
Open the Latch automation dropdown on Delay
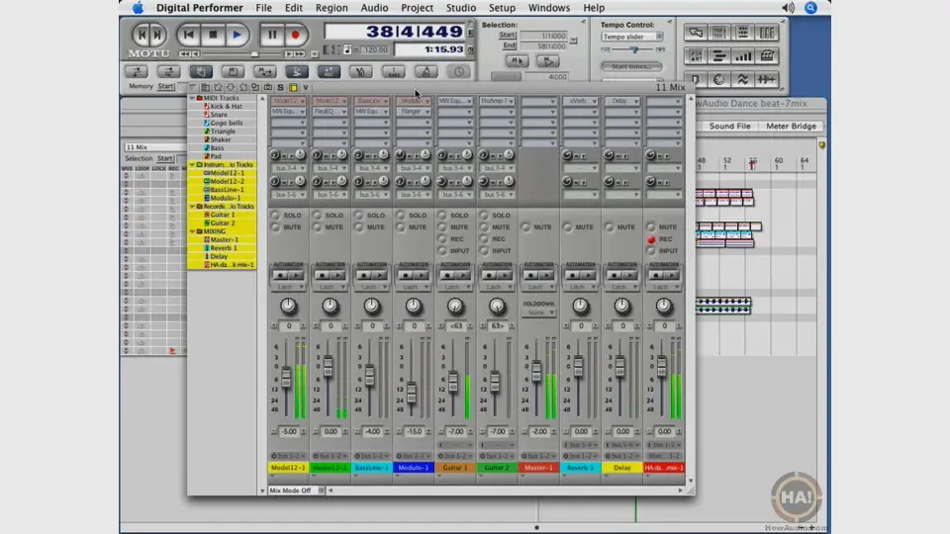click(x=622, y=287)
